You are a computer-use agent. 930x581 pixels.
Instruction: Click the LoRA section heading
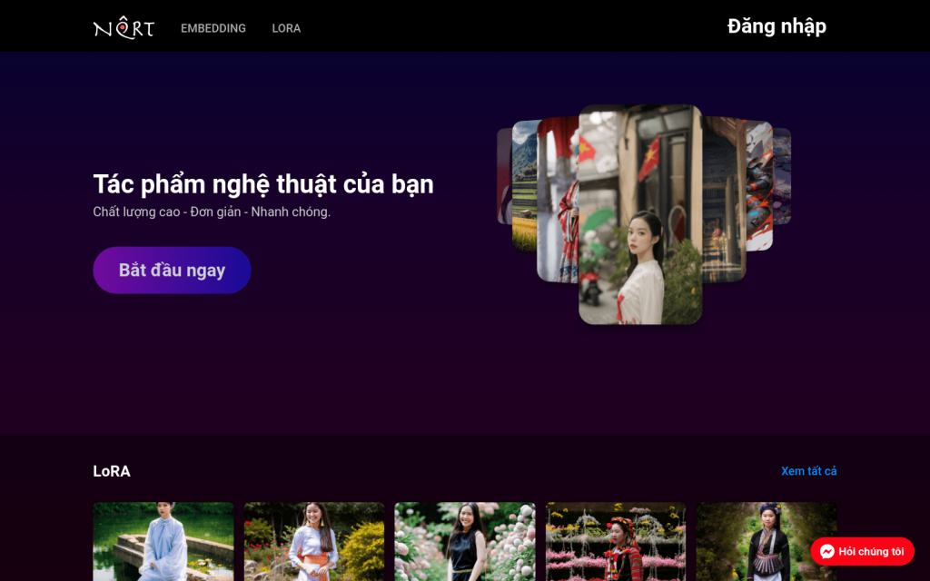pos(112,471)
